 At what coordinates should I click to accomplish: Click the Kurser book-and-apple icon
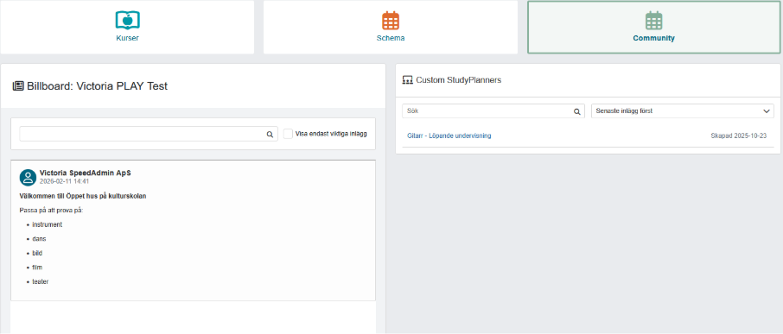click(x=127, y=21)
